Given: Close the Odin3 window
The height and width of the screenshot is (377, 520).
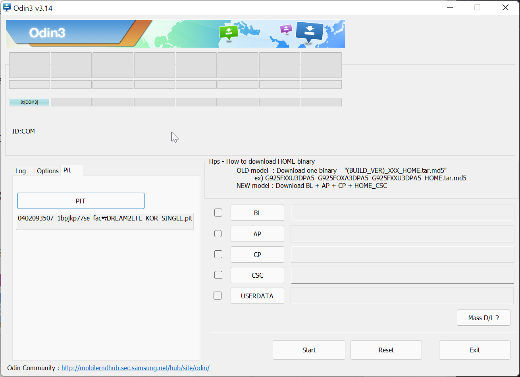Looking at the screenshot, I should pyautogui.click(x=505, y=8).
